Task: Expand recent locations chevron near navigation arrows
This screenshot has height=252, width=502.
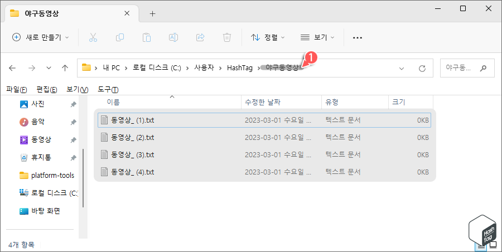Action: (x=49, y=68)
